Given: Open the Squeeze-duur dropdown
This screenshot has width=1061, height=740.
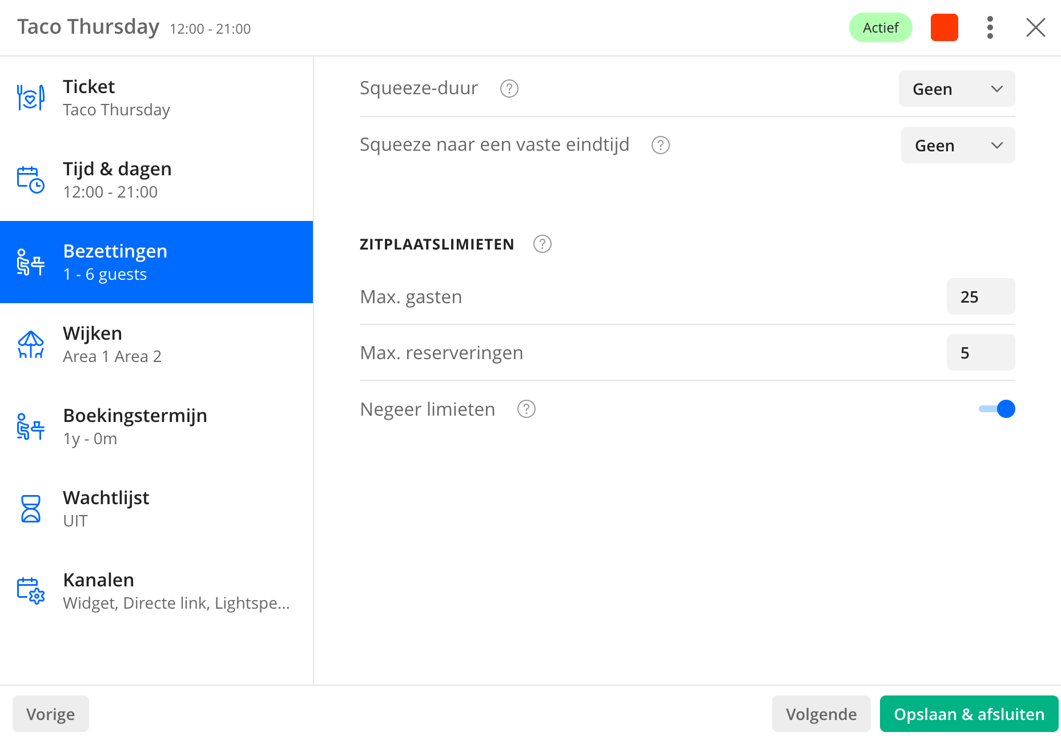Looking at the screenshot, I should pyautogui.click(x=956, y=89).
